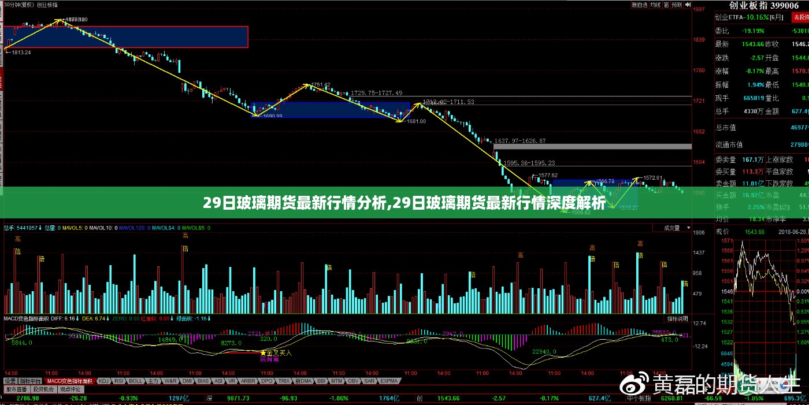The height and width of the screenshot is (405, 809).
Task: Open the 指标说明 indicator description
Action: coord(677,318)
